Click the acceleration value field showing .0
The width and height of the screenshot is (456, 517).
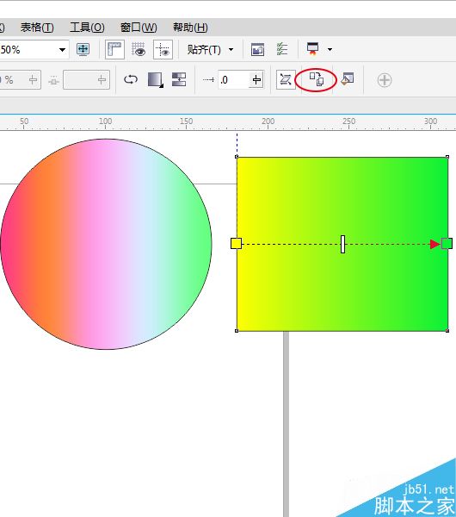(233, 80)
